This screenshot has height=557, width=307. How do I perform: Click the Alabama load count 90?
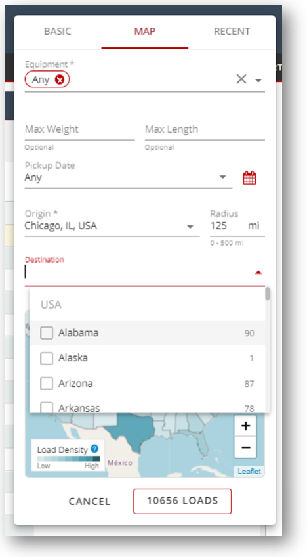tap(249, 334)
